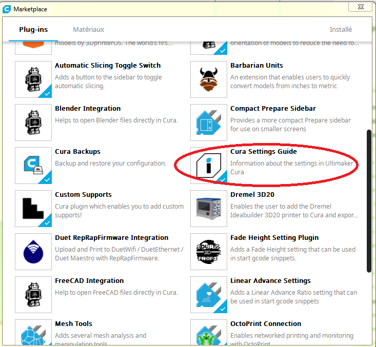Click the Cura Backups plugin icon
This screenshot has width=376, height=347.
tap(33, 166)
